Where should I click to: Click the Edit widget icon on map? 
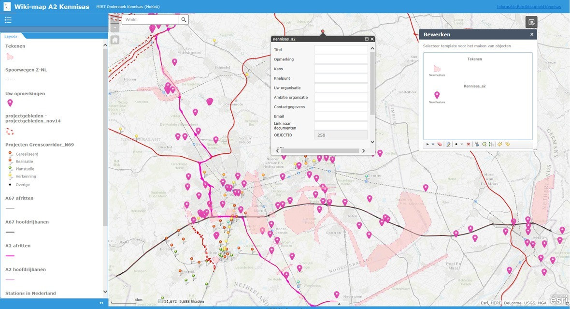point(531,22)
